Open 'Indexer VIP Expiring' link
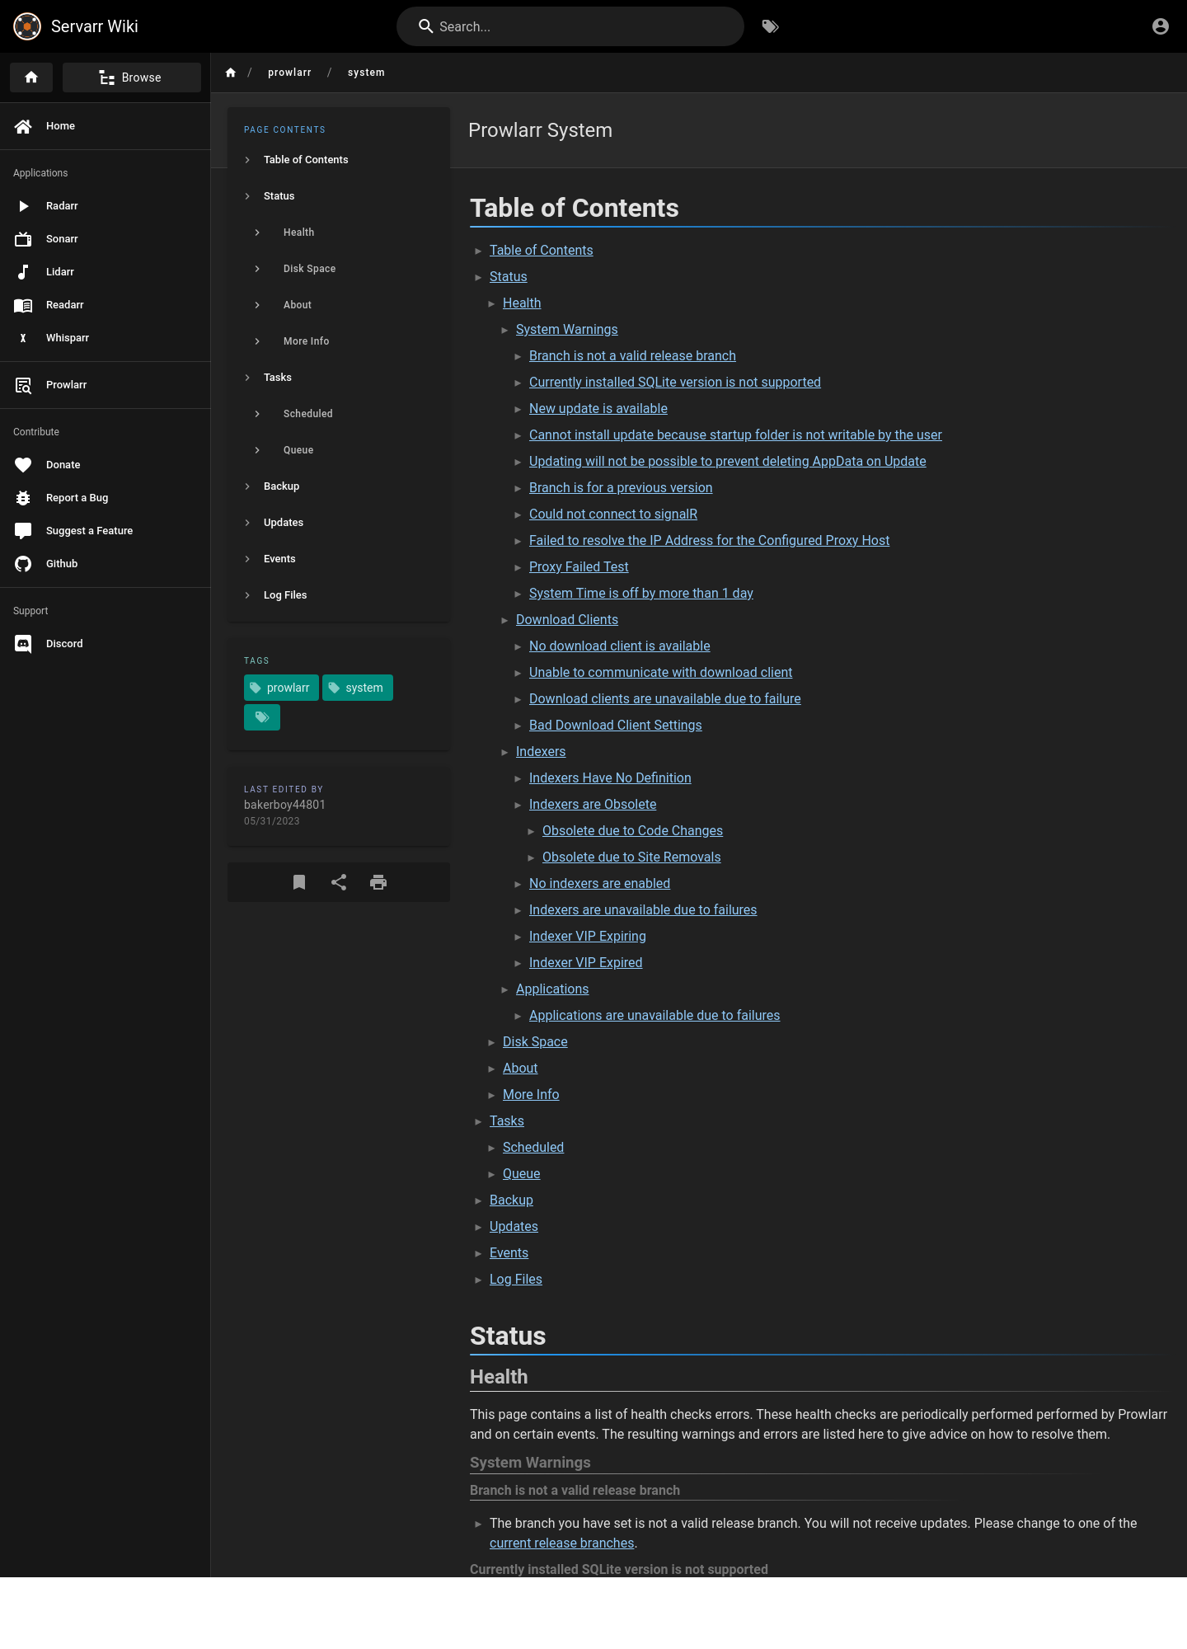This screenshot has height=1649, width=1187. click(x=588, y=937)
